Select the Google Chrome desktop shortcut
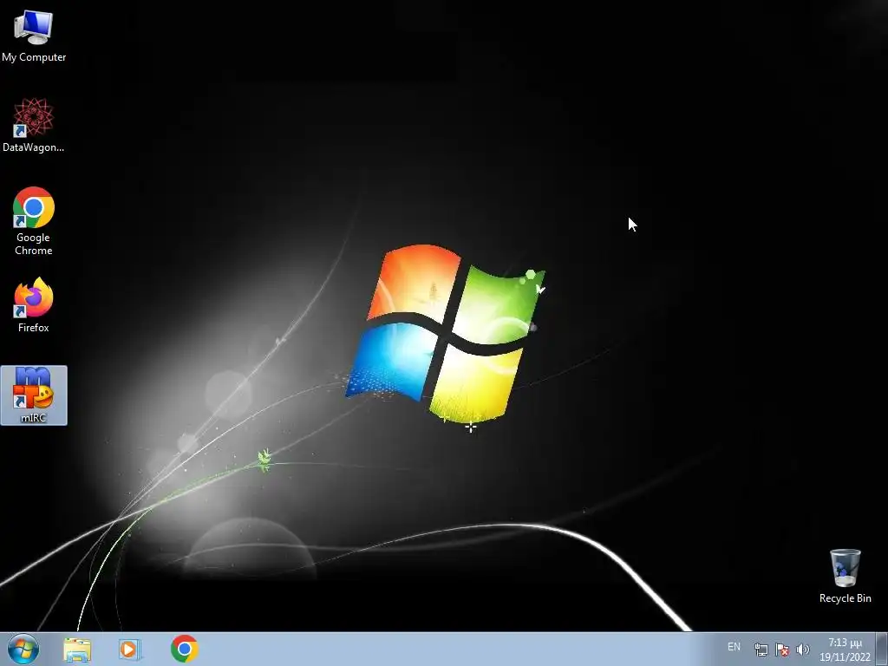The height and width of the screenshot is (666, 888). point(34,221)
